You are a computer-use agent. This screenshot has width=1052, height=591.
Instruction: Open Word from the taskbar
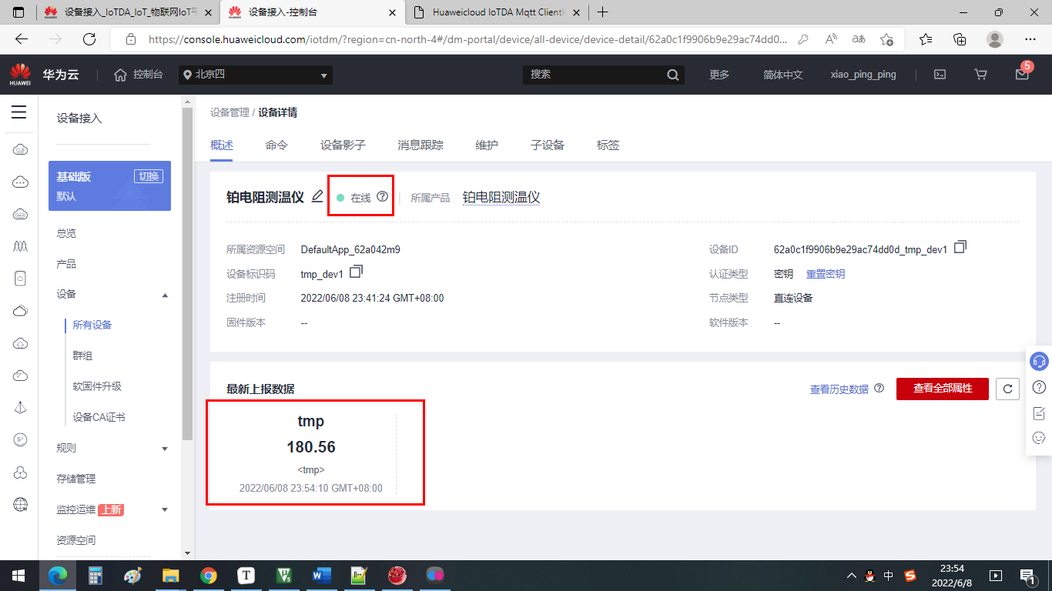(x=321, y=575)
